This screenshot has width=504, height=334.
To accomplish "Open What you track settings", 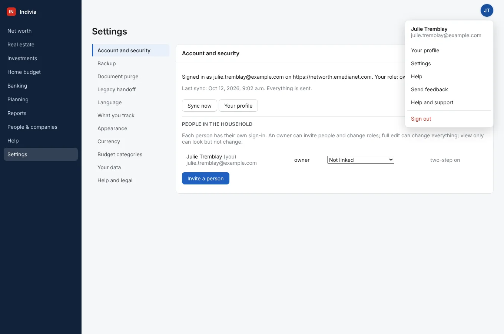I will click(x=131, y=115).
